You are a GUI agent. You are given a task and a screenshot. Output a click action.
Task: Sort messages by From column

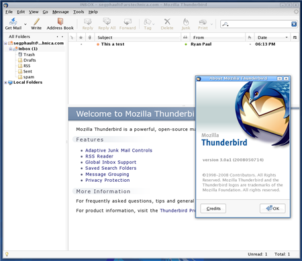[x=217, y=38]
